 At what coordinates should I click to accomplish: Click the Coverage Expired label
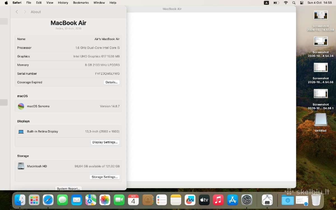[30, 82]
